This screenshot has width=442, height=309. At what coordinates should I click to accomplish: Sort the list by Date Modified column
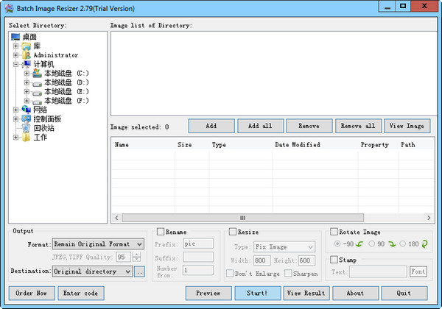[x=297, y=145]
